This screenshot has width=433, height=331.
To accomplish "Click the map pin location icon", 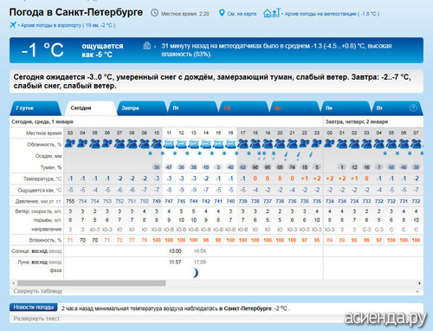I will [x=222, y=13].
